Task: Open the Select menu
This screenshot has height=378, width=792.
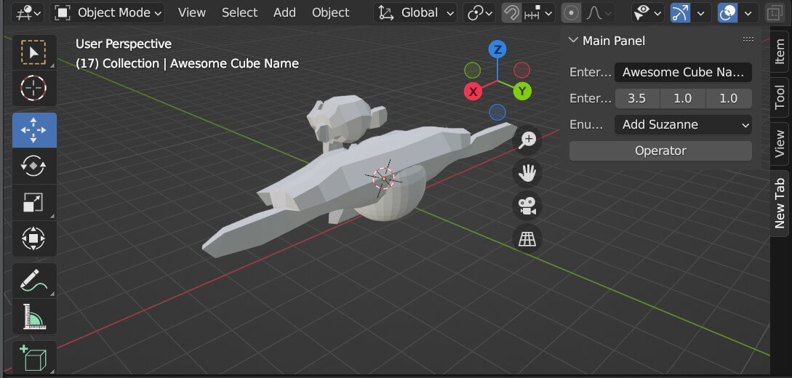Action: (x=239, y=12)
